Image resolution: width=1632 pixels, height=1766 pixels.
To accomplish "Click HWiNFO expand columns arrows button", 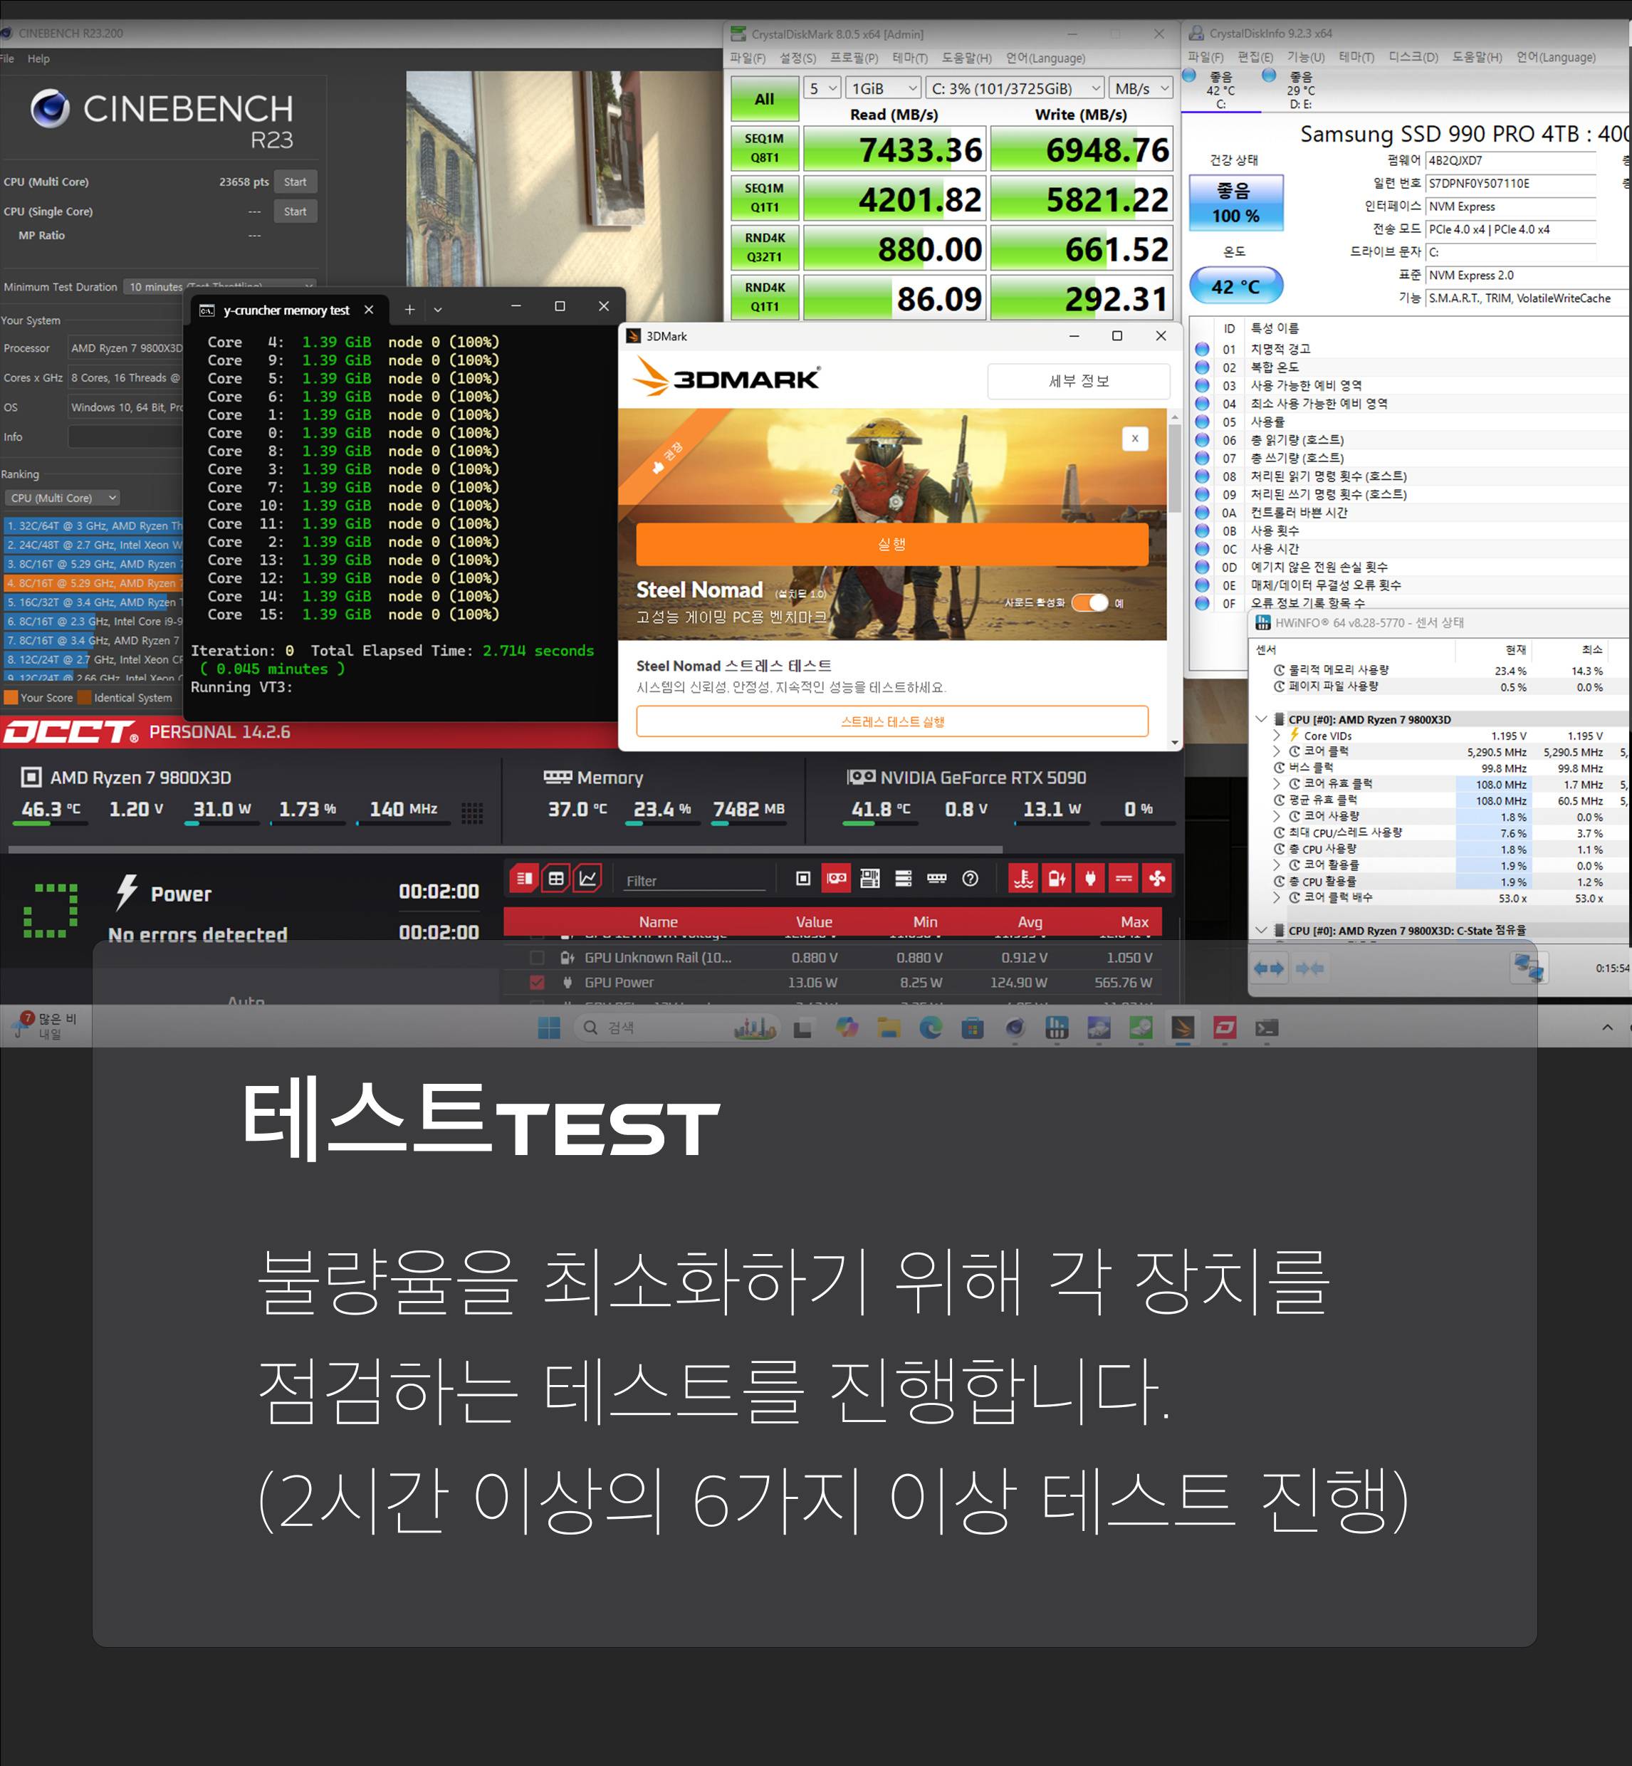I will pos(1270,968).
